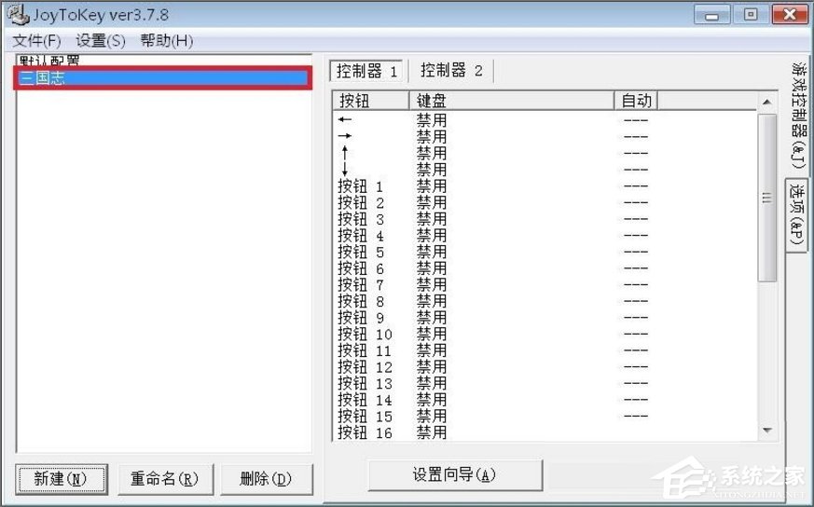Viewport: 814px width, 507px height.
Task: Select the 按钮 4 row
Action: tap(545, 235)
